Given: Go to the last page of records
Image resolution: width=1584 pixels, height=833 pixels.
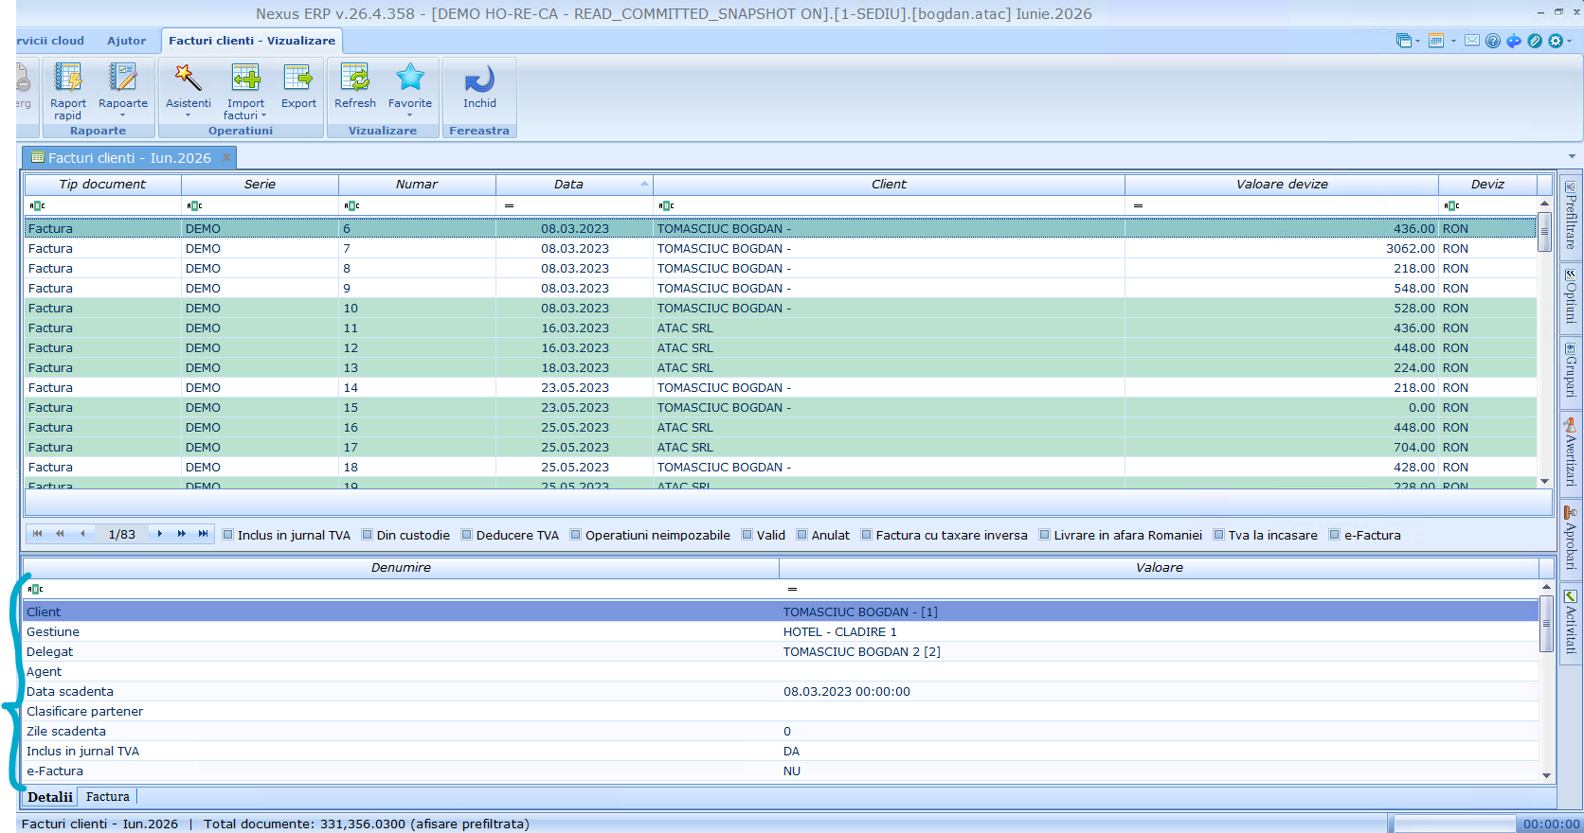Looking at the screenshot, I should pos(203,534).
